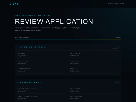Click '01 // PERSONAL INFORMATION' section title
This screenshot has height=102, width=136.
point(32,47)
